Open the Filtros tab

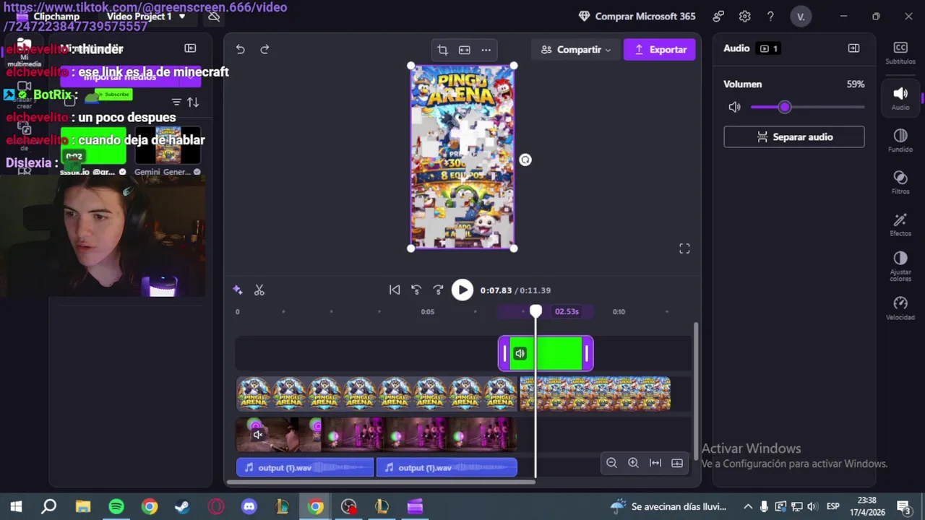coord(900,182)
